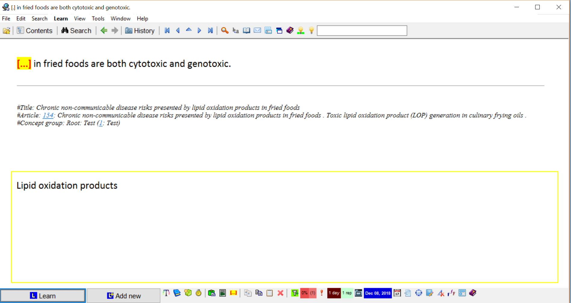Image resolution: width=571 pixels, height=303 pixels.
Task: Open the Search menu in menu bar
Action: (x=39, y=19)
